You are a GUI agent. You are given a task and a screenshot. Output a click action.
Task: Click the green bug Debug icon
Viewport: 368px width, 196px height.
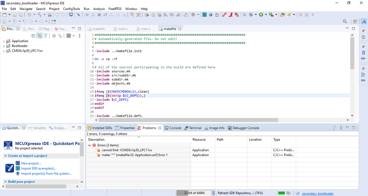click(x=251, y=15)
